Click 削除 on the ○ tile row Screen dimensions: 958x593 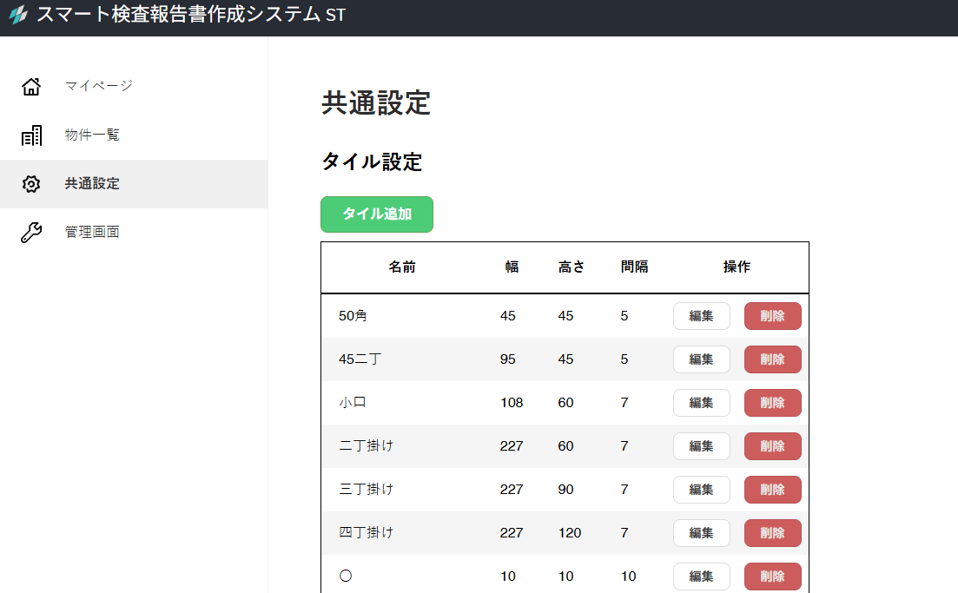tap(772, 577)
